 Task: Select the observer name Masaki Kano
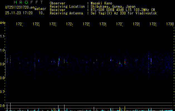coord(101,3)
